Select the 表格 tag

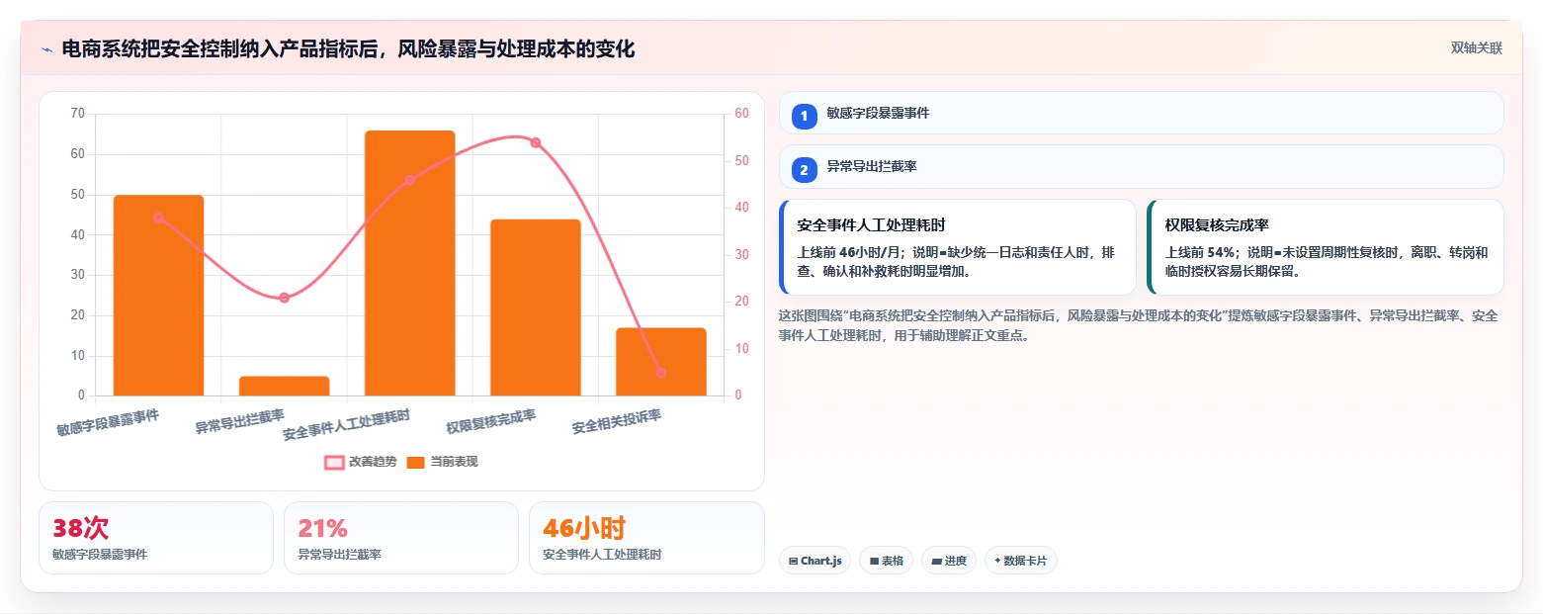tap(887, 561)
